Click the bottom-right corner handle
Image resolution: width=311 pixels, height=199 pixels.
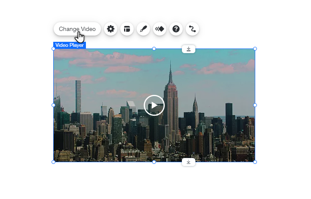pos(255,162)
